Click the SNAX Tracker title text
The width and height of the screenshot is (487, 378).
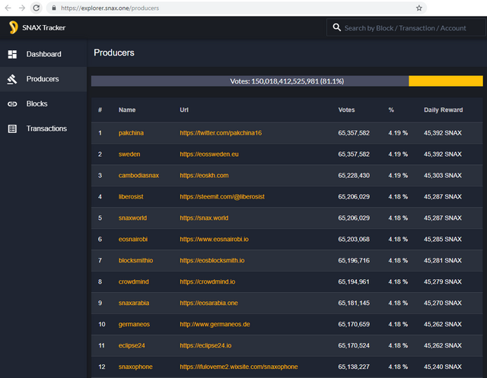pyautogui.click(x=44, y=28)
